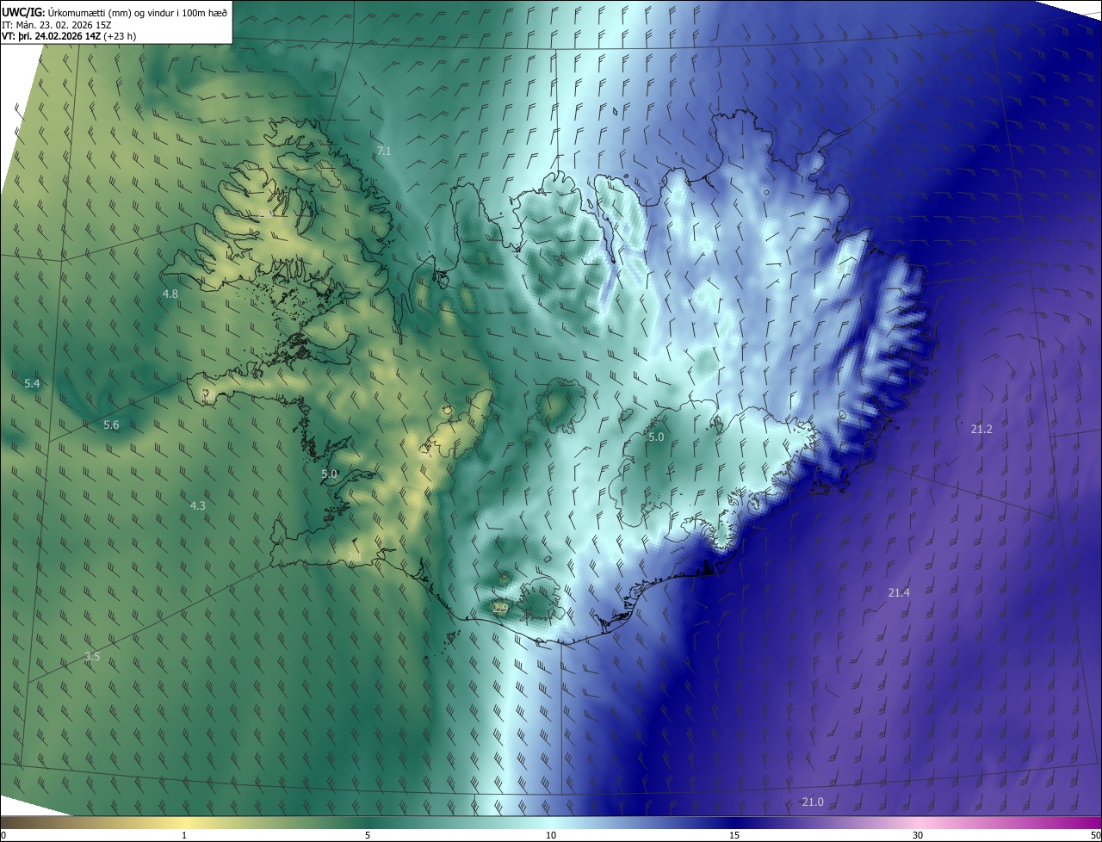Click the 3.5 value label in the southwestern sea
The width and height of the screenshot is (1102, 842).
92,657
